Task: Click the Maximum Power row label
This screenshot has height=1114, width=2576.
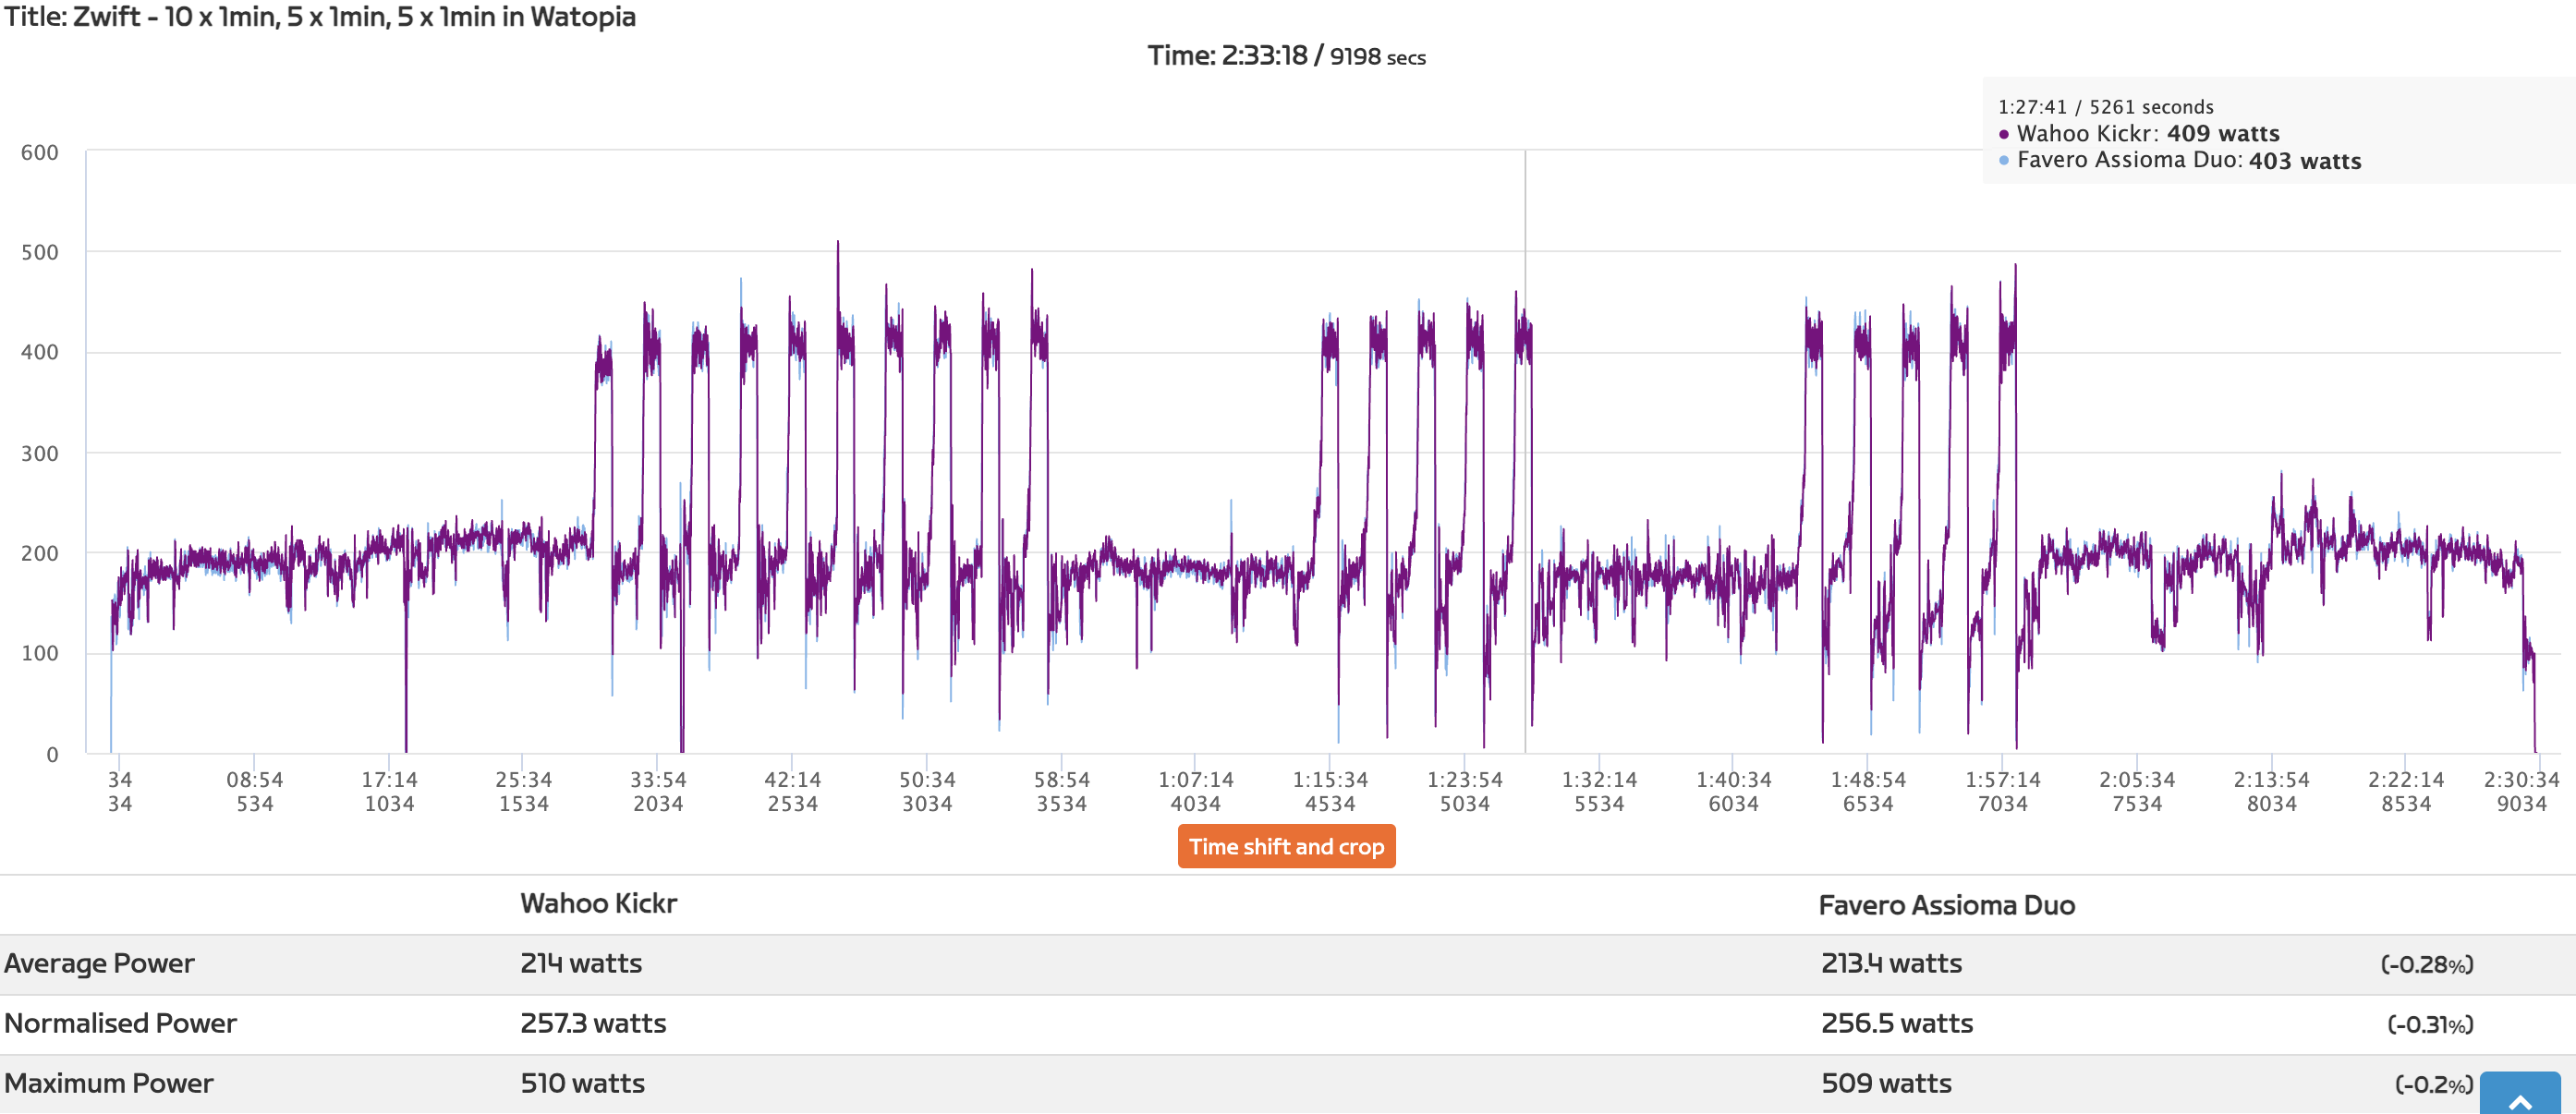Action: (x=108, y=1083)
